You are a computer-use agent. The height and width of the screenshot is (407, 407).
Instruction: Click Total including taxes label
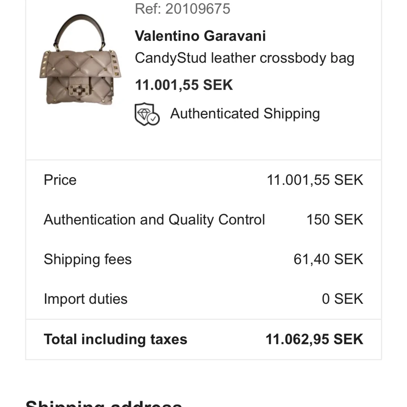coord(115,339)
